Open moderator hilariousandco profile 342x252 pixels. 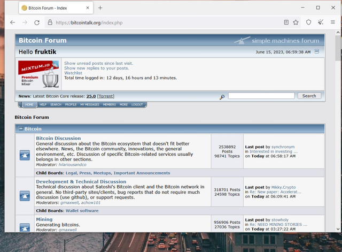click(x=73, y=165)
